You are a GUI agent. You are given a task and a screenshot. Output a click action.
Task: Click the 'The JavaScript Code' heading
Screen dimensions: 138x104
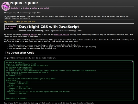click(20, 53)
